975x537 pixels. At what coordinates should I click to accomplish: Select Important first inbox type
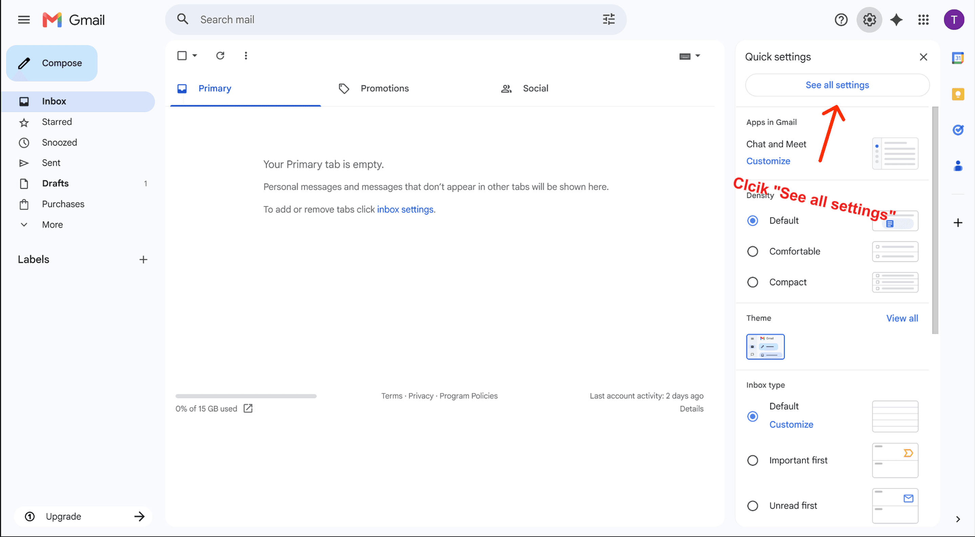(x=752, y=460)
